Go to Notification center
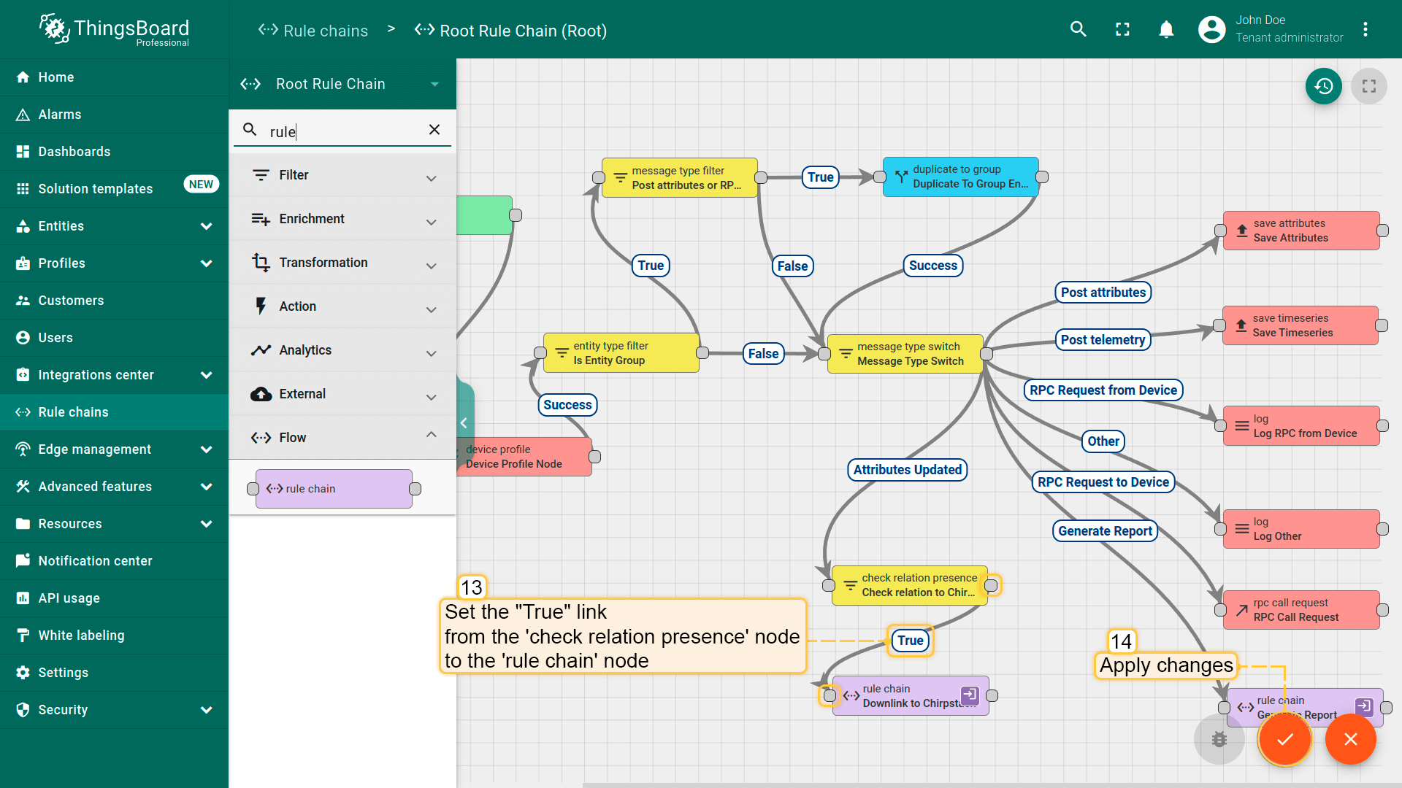The width and height of the screenshot is (1402, 788). [x=95, y=561]
